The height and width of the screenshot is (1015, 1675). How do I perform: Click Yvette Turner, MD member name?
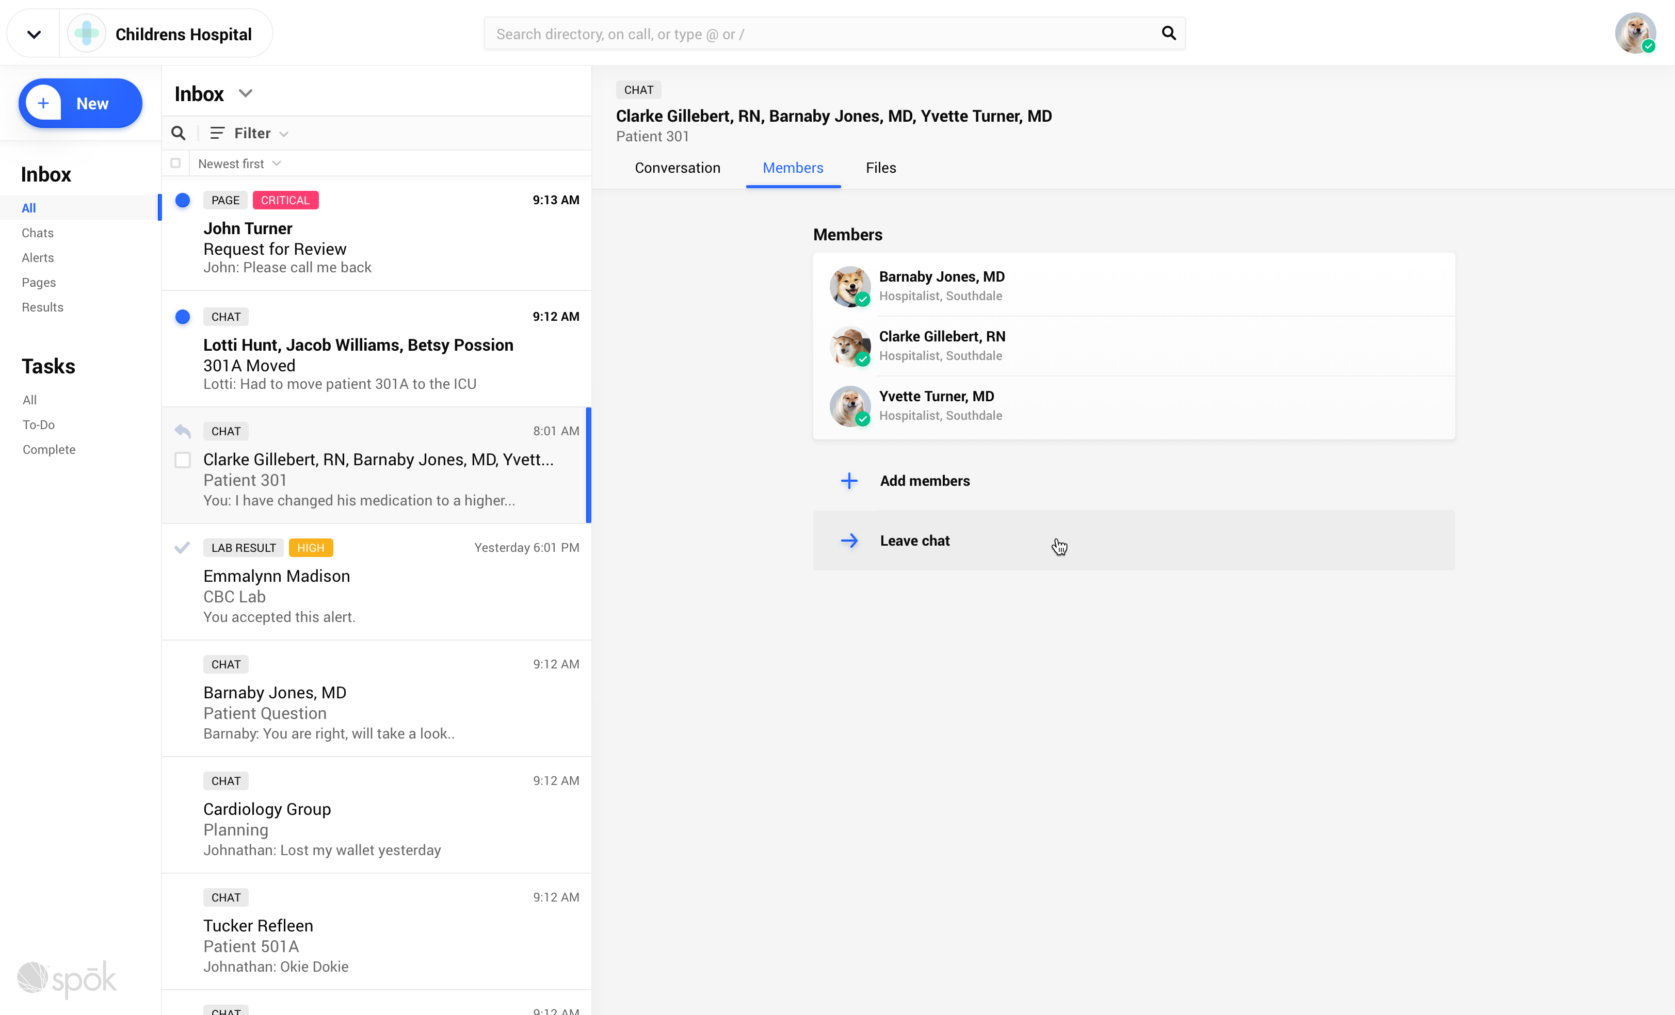pyautogui.click(x=936, y=396)
